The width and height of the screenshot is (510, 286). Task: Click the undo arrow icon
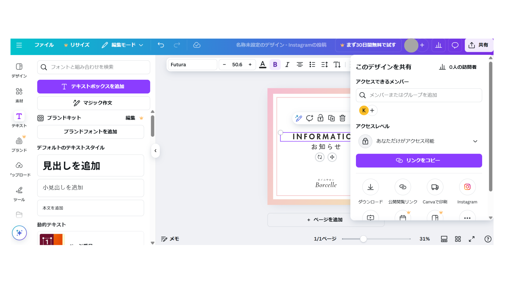coord(161,45)
